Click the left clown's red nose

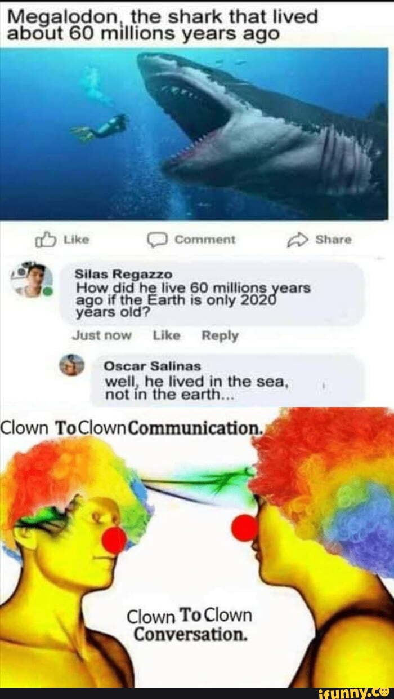(x=114, y=540)
